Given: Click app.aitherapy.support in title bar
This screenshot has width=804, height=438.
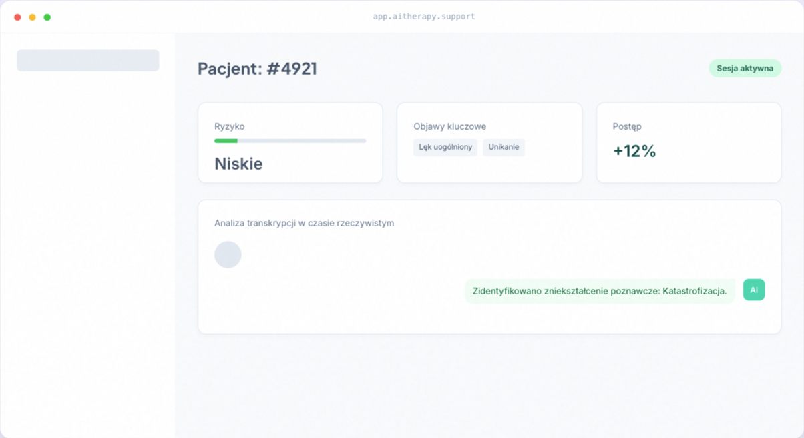Looking at the screenshot, I should (x=423, y=16).
